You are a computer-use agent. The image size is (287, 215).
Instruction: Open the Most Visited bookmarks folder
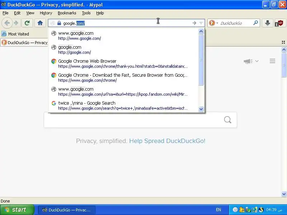[x=15, y=34]
